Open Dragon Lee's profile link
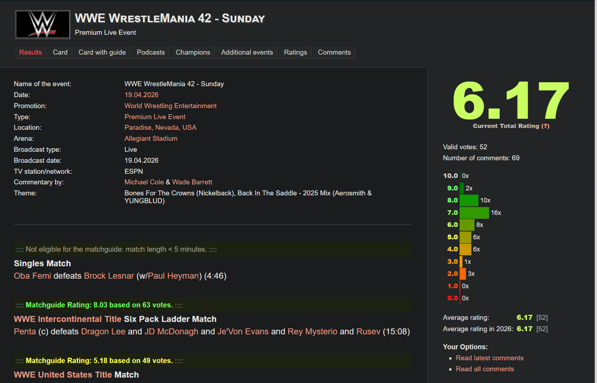Image resolution: width=597 pixels, height=383 pixels. tap(103, 332)
